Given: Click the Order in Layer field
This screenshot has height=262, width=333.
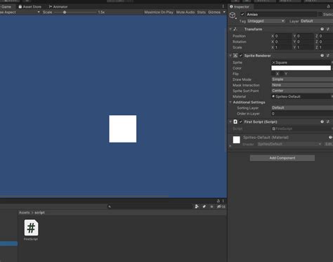Looking at the screenshot, I should point(302,114).
